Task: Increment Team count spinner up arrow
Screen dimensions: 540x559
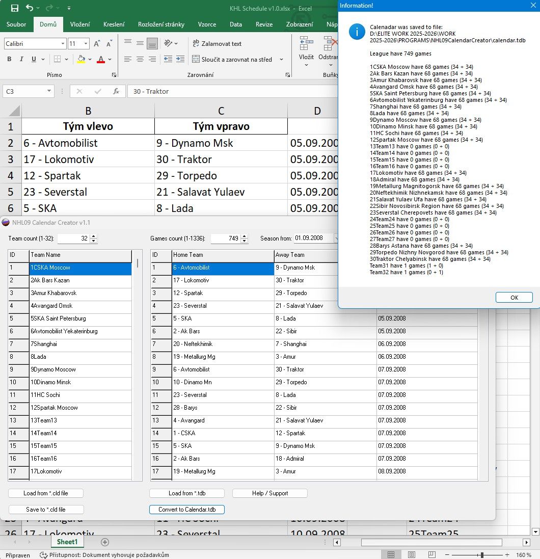Action: (x=93, y=236)
